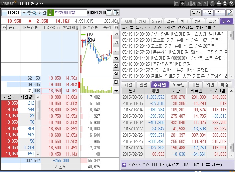Viewport: 235px width, 172px height.
Task: Switch to the 외국인 tab
Action: tap(179, 85)
